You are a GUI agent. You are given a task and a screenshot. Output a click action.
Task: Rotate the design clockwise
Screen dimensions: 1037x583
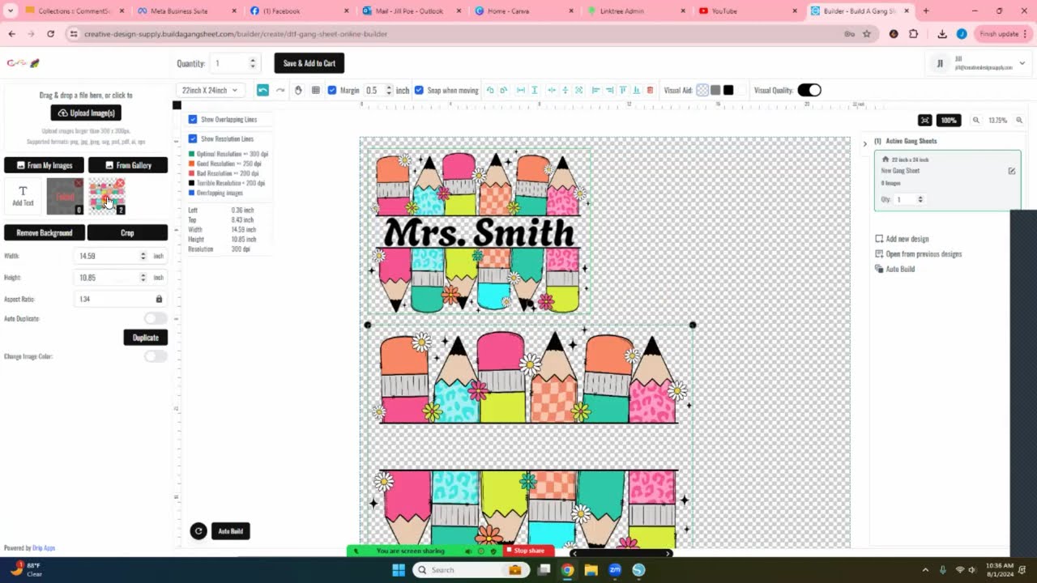pos(503,90)
